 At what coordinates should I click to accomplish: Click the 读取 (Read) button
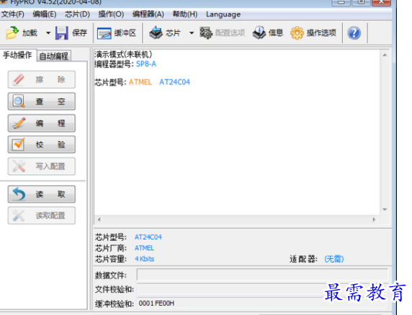tap(42, 194)
